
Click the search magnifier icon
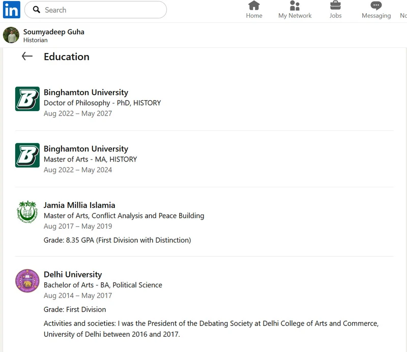36,10
